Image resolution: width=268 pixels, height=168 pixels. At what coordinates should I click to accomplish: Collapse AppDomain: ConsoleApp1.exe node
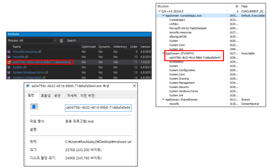(x=163, y=16)
